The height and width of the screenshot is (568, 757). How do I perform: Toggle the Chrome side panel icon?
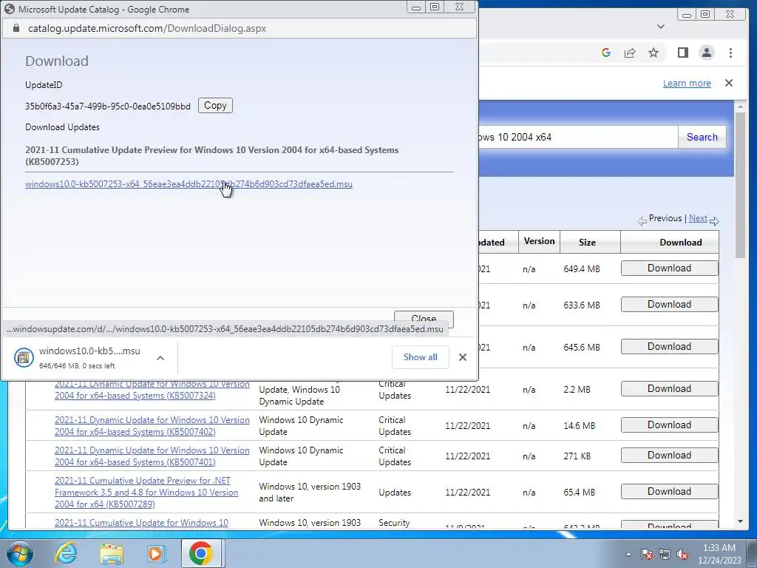point(682,53)
